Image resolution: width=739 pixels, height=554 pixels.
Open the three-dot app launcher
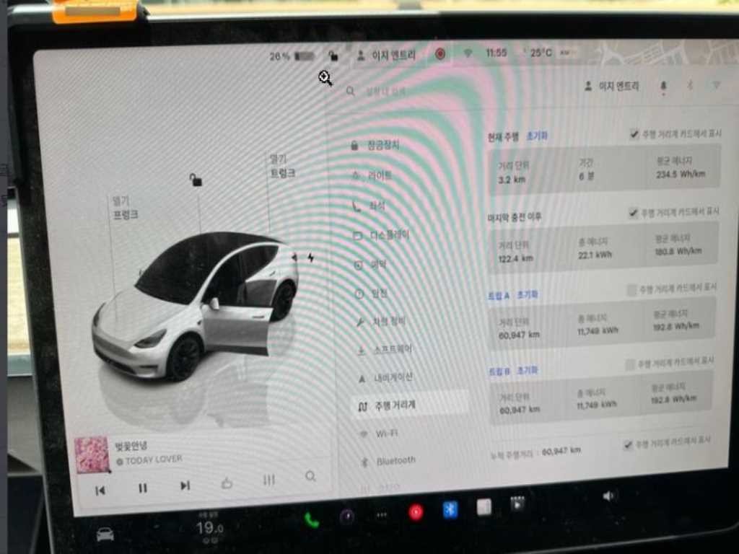(381, 515)
